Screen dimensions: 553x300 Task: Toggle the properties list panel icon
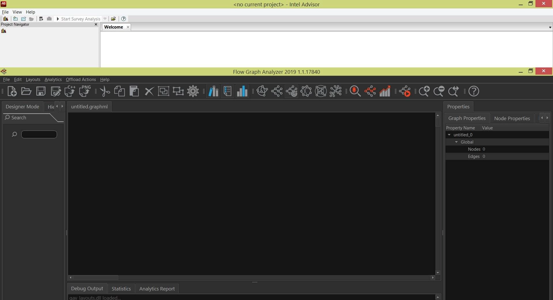228,91
